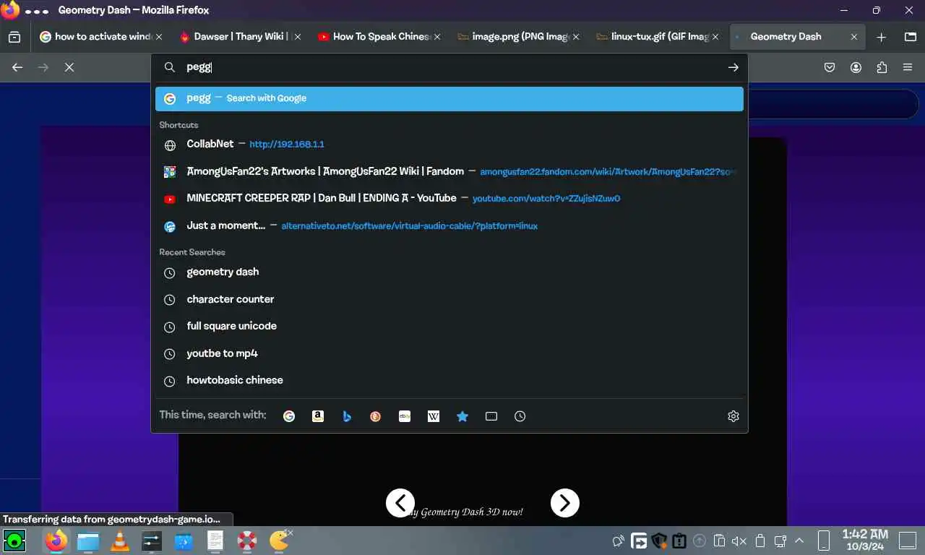
Task: Search bookmarks using the star icon
Action: [x=462, y=416]
